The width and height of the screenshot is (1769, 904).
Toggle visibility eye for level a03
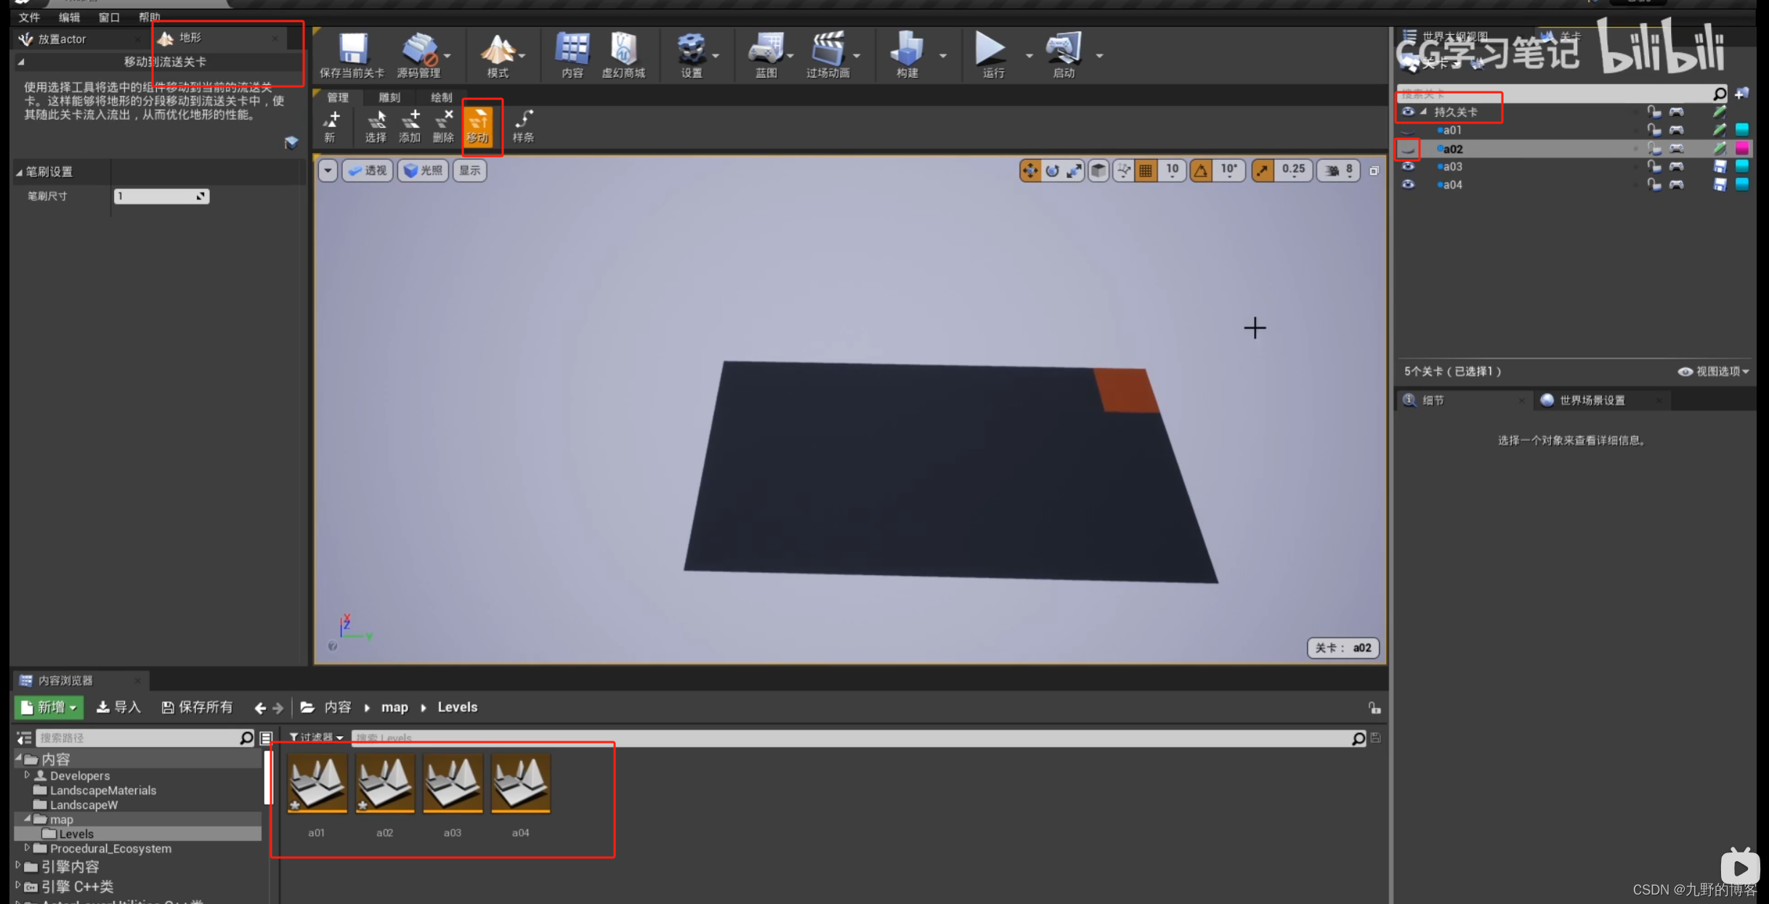[1408, 166]
